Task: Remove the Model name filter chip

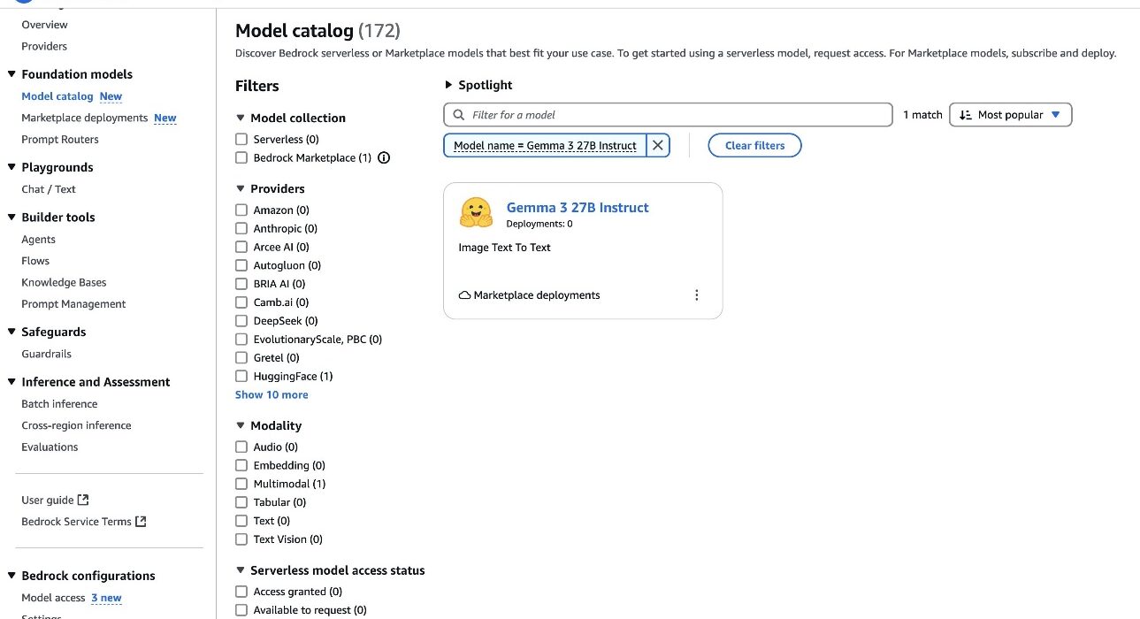Action: [658, 145]
